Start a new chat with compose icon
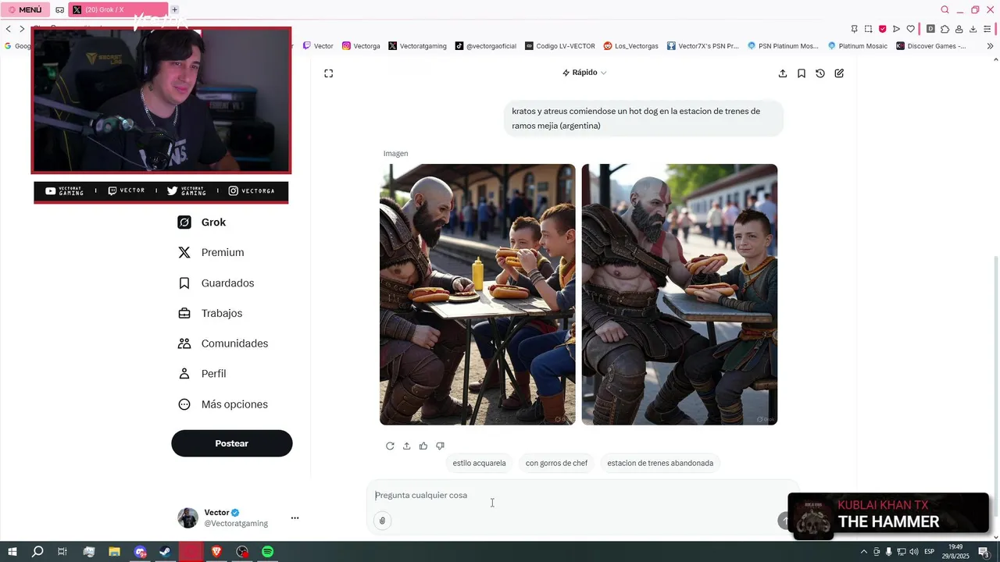This screenshot has height=562, width=1000. pos(839,73)
